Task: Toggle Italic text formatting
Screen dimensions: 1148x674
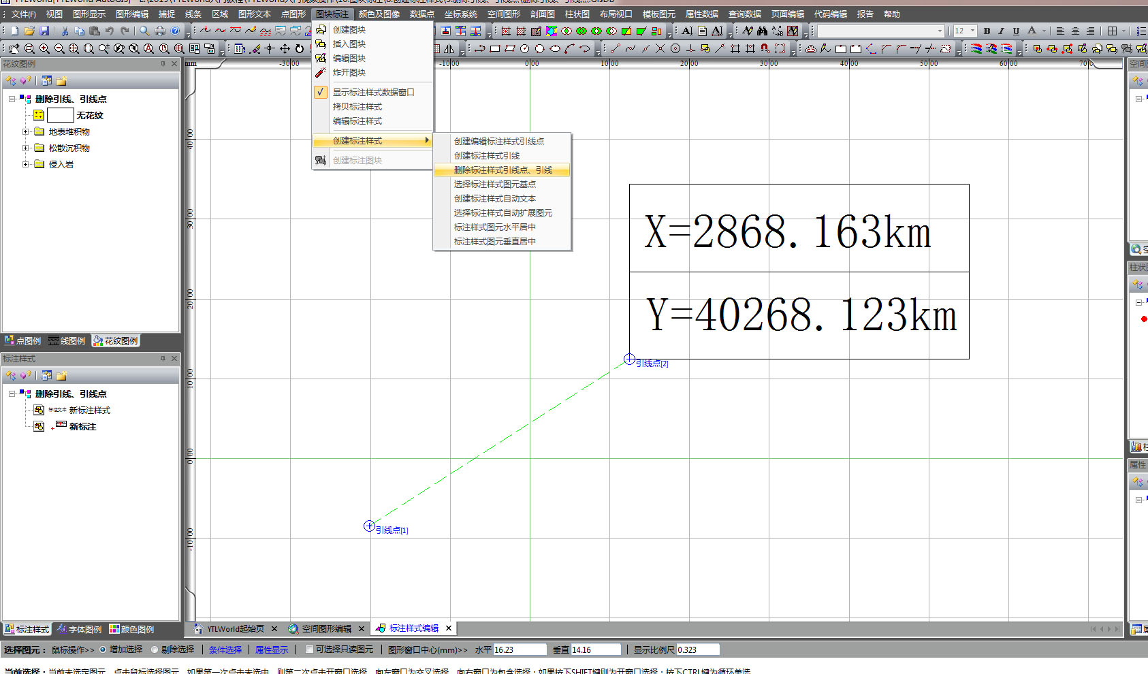Action: (x=1001, y=31)
